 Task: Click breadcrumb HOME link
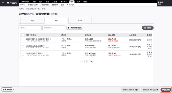[21, 9]
